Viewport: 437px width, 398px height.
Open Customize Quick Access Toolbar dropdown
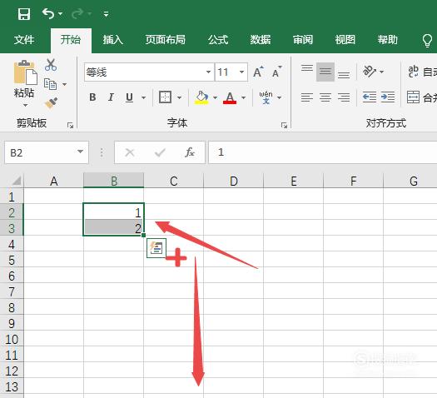click(106, 14)
